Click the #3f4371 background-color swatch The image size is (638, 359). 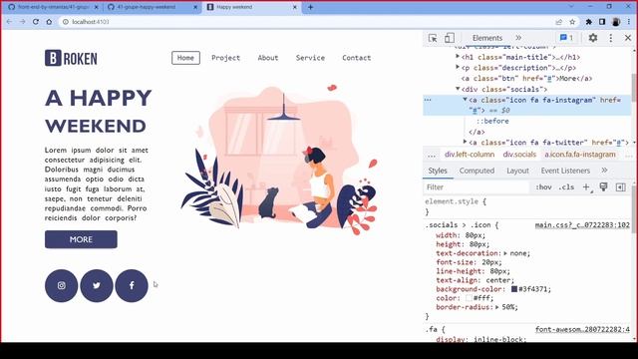coord(514,289)
